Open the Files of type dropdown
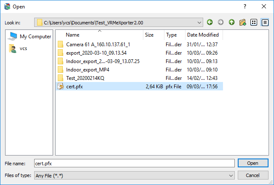The image size is (274, 185). (x=231, y=176)
